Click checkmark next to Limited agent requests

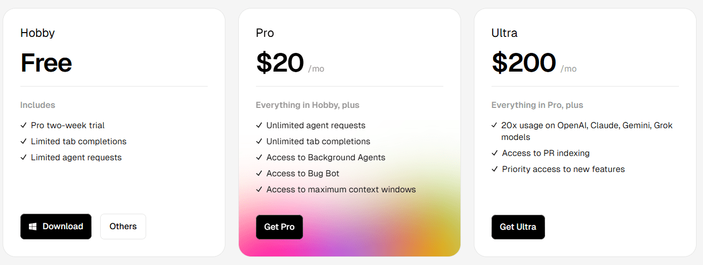[24, 158]
